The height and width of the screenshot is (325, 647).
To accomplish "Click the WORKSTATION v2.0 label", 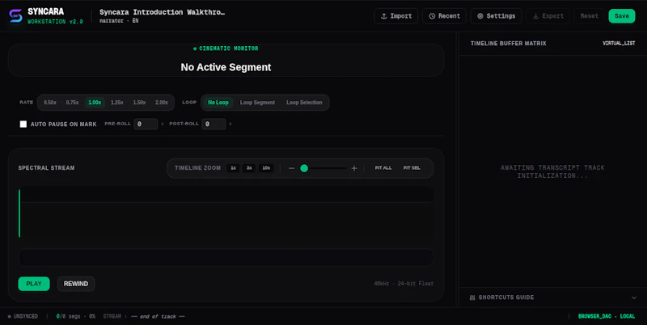I will (55, 22).
